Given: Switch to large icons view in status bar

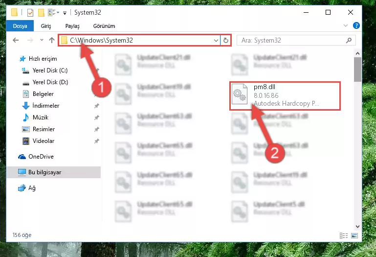Looking at the screenshot, I should click(x=354, y=235).
